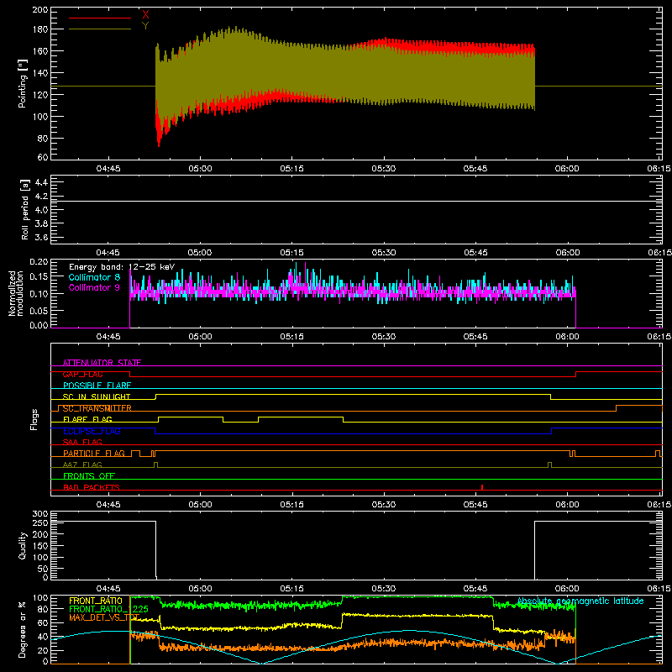Click the Collimator 9 legend entry

click(94, 287)
